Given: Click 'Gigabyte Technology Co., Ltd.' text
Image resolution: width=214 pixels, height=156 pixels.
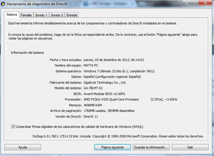Looking at the screenshot, I should (105, 83).
